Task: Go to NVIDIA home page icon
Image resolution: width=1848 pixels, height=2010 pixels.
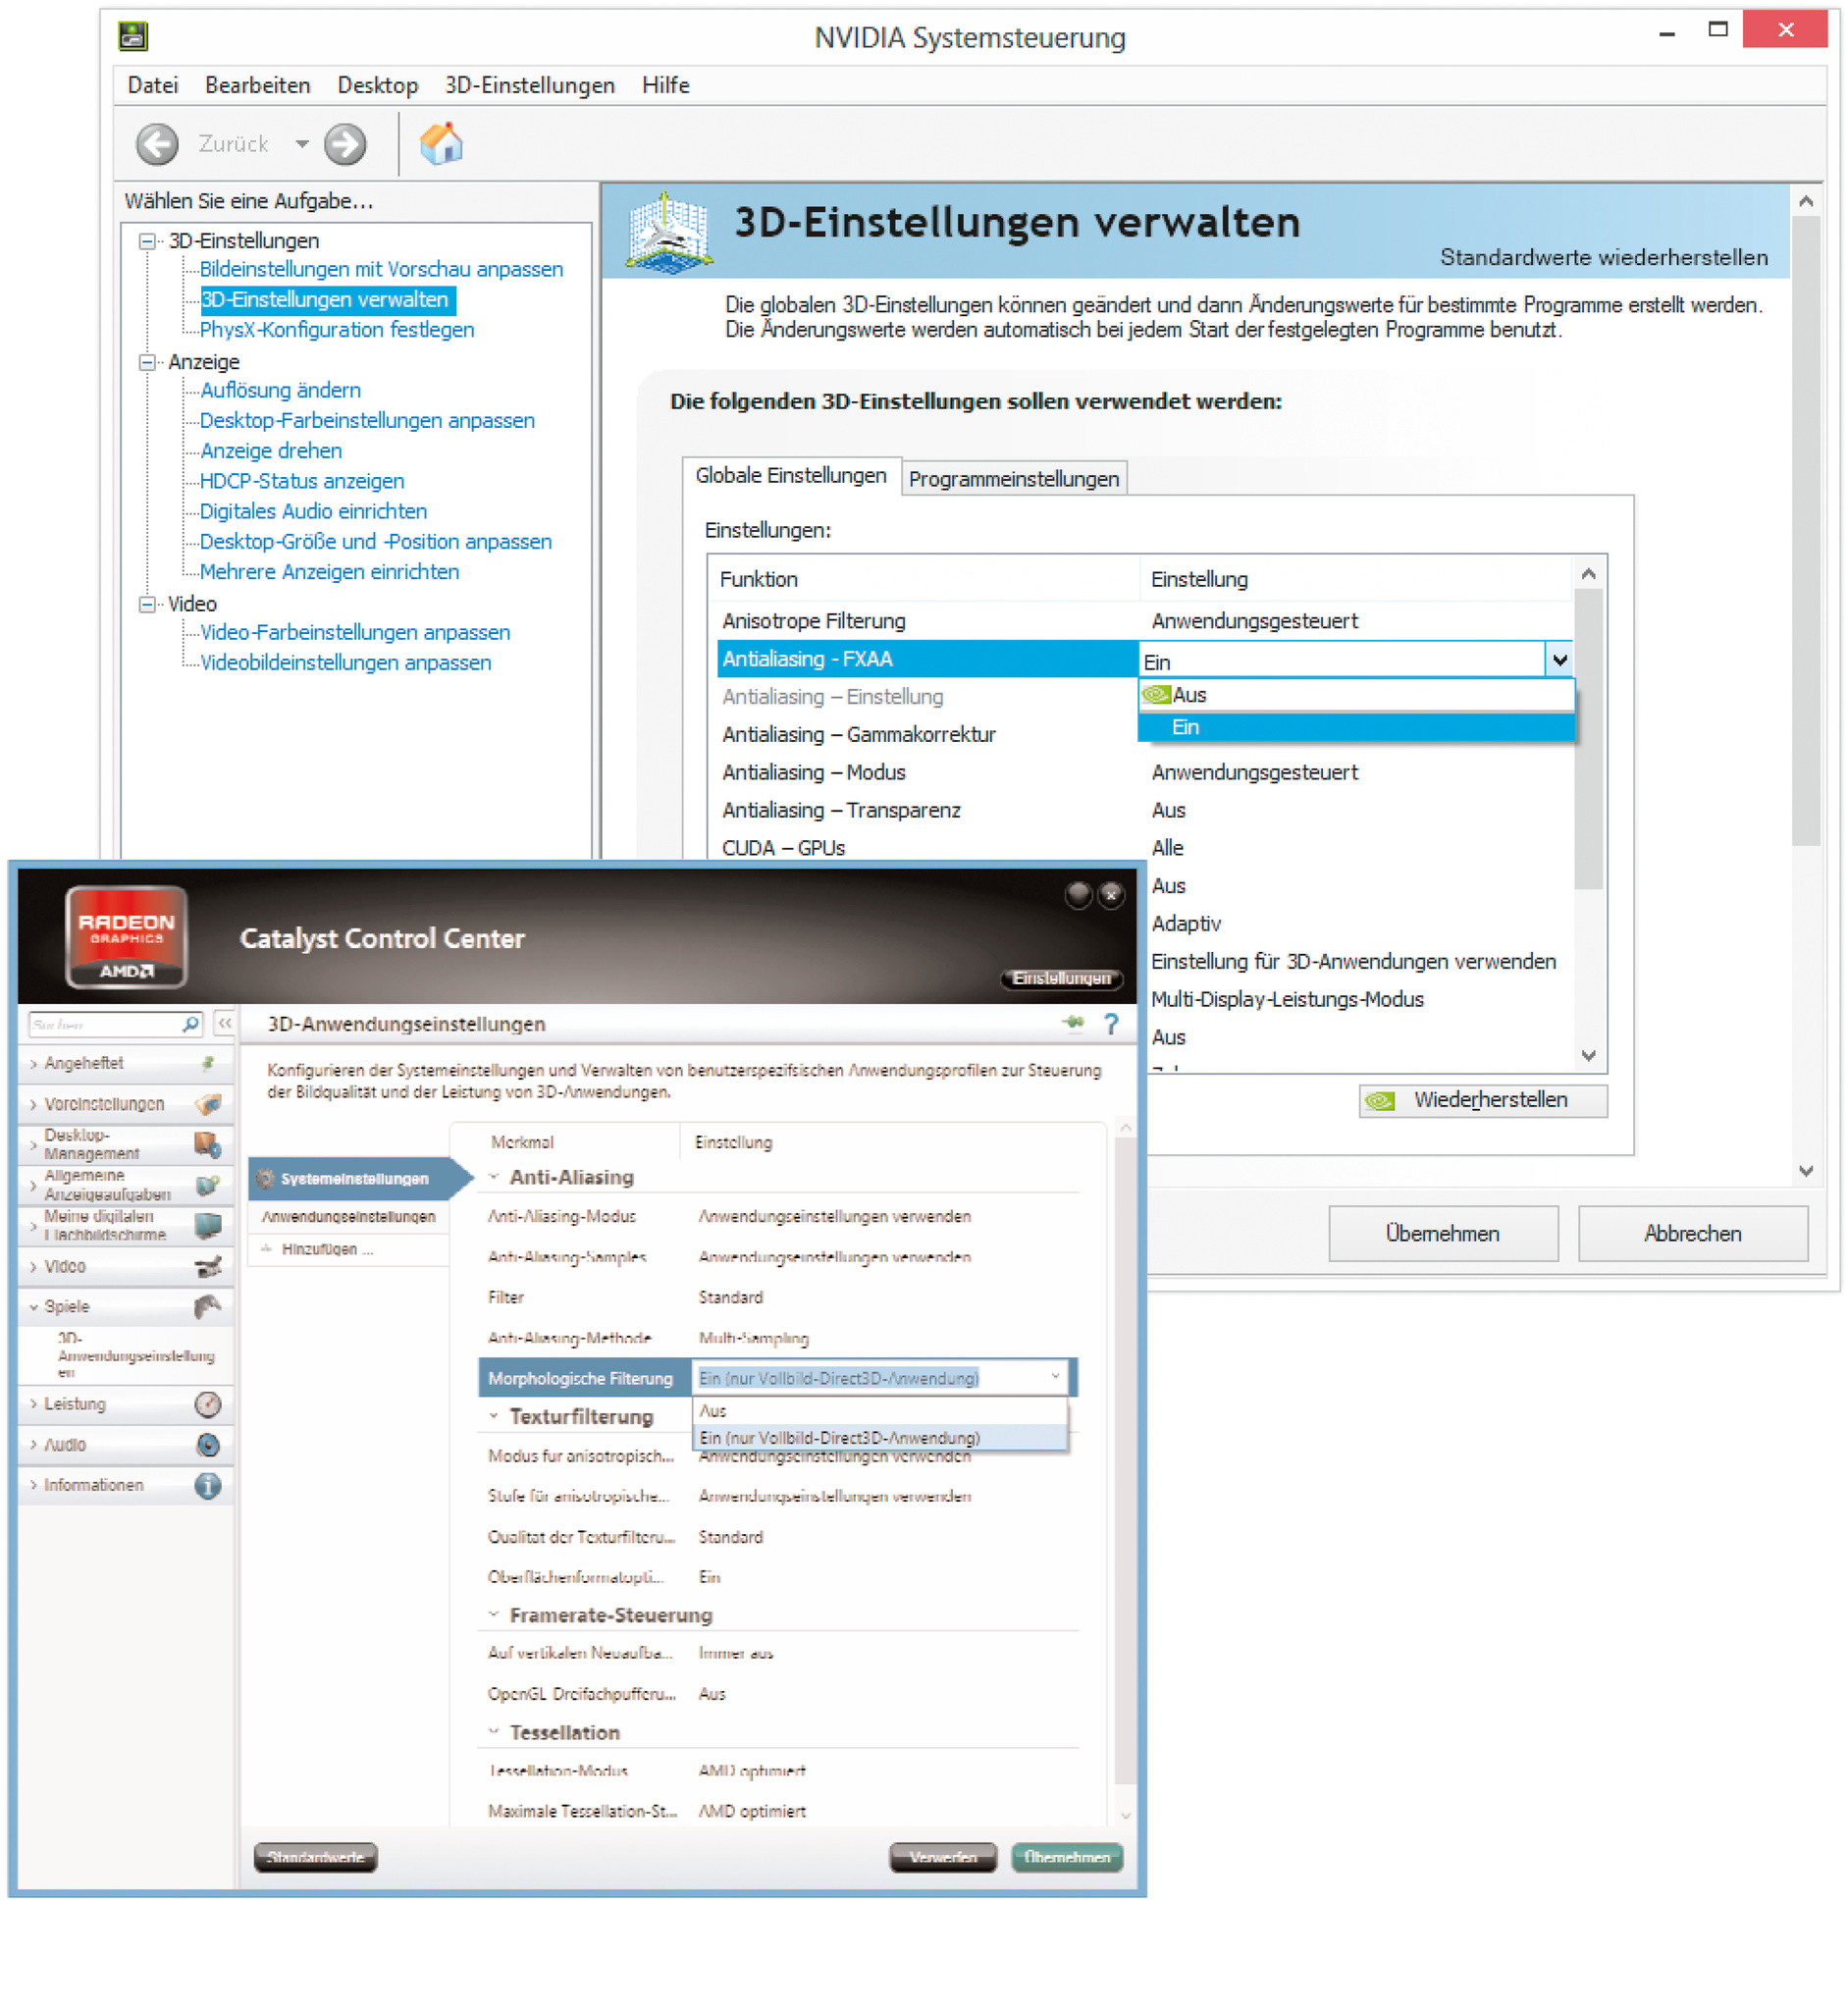Action: 441,143
